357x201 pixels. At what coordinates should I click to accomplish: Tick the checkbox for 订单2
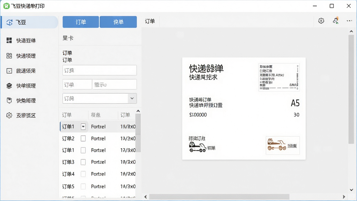83,138
